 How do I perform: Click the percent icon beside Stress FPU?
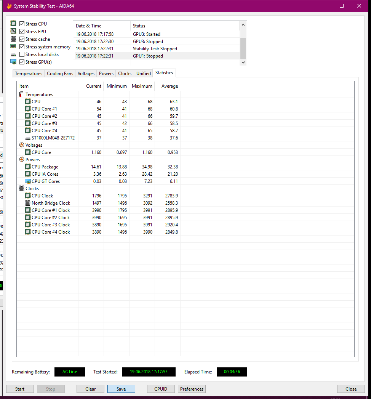point(13,31)
